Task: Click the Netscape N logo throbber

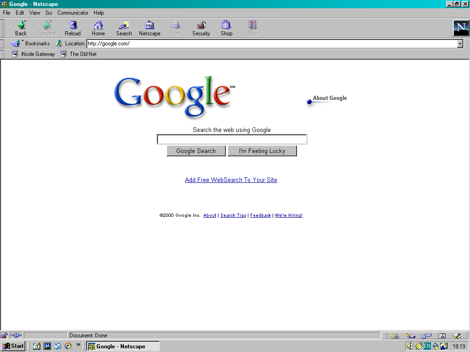Action: pyautogui.click(x=461, y=28)
